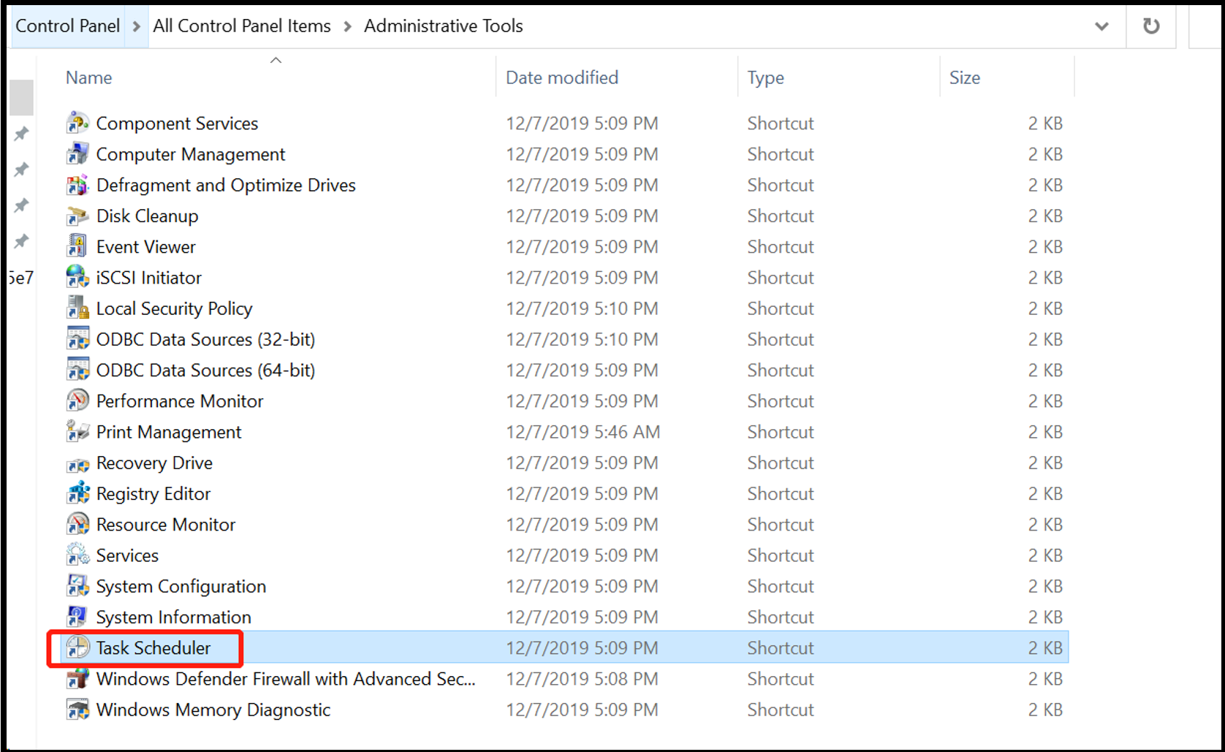Select the Event Viewer icon

[x=77, y=247]
